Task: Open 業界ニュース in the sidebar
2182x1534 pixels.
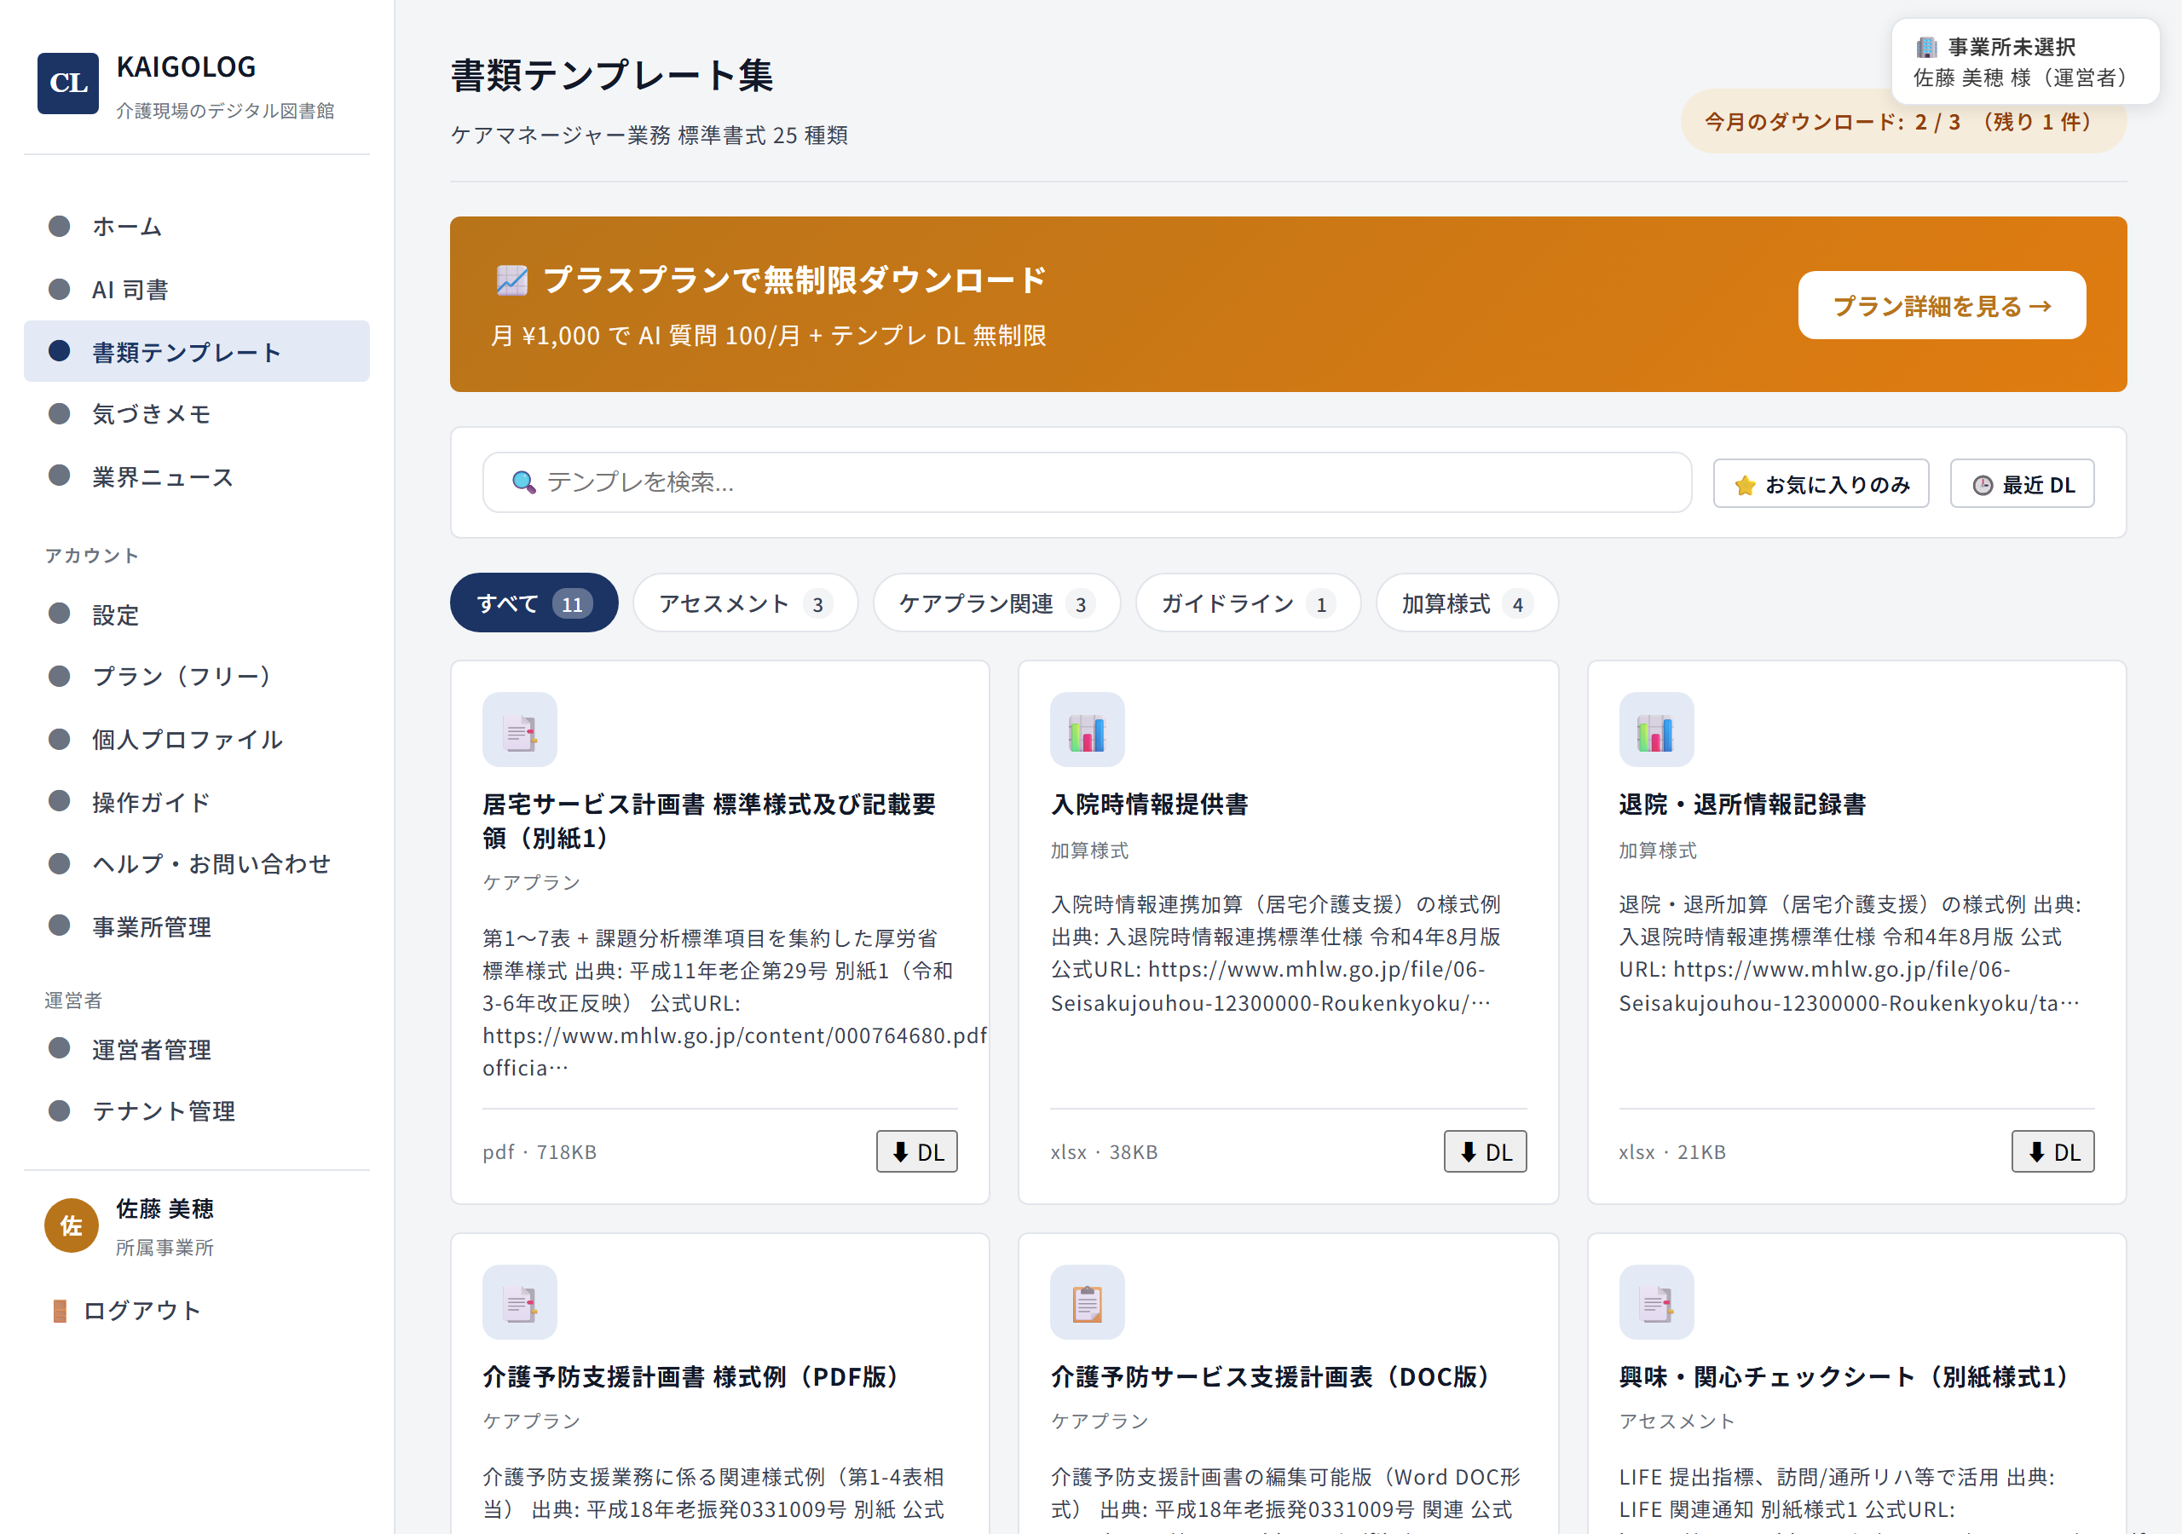Action: (x=196, y=476)
